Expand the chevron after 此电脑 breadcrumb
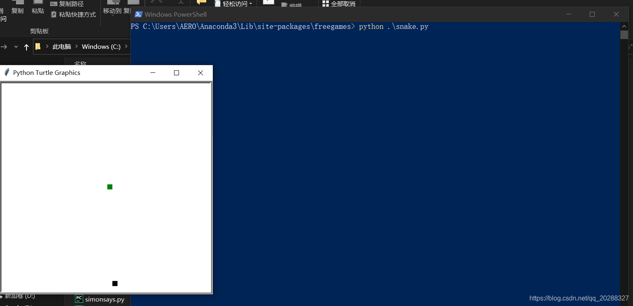633x306 pixels. click(77, 46)
